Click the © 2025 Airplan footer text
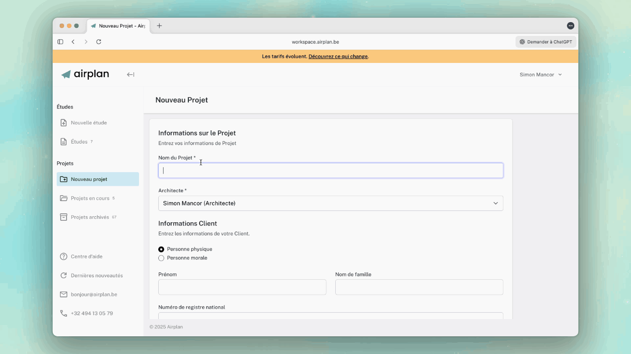This screenshot has width=631, height=354. 166,327
